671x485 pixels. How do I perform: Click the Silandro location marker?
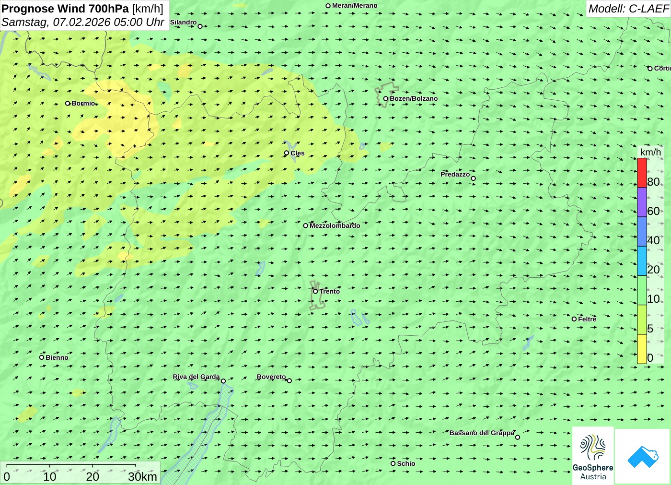click(200, 26)
